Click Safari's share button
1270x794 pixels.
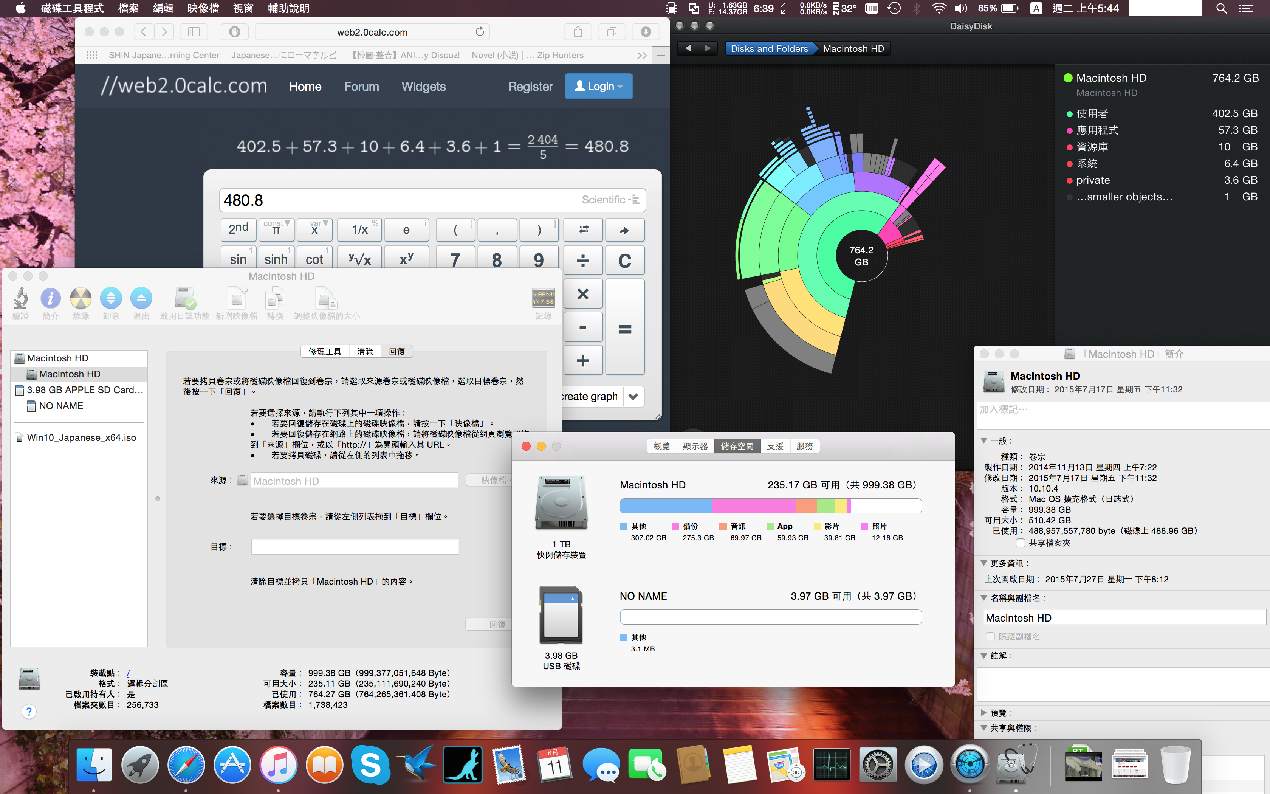[x=578, y=32]
